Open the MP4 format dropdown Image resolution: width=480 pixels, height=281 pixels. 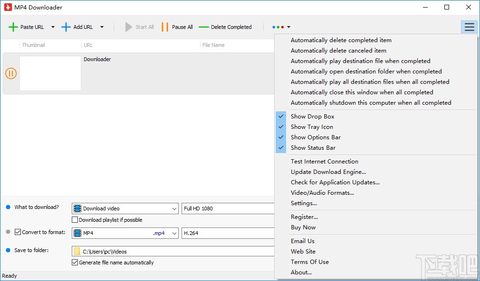click(x=174, y=233)
